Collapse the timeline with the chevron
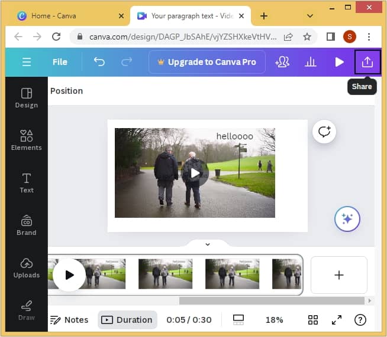Image resolution: width=387 pixels, height=337 pixels. [208, 244]
